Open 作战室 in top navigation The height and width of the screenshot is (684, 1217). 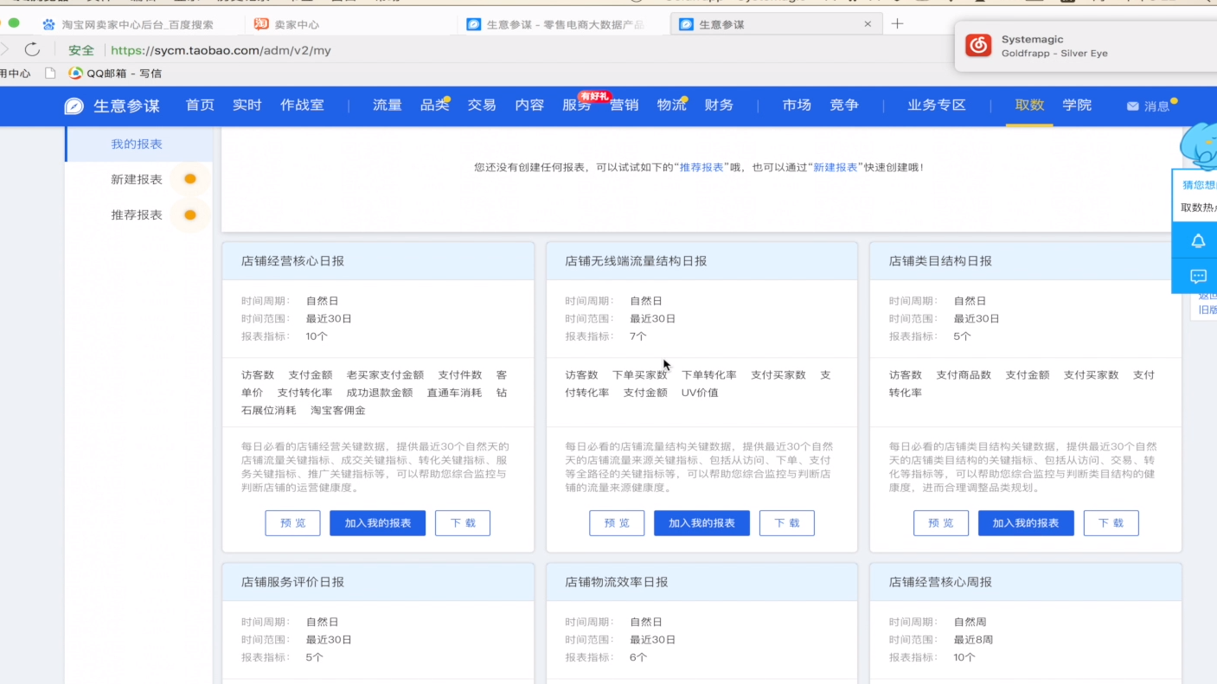tap(302, 105)
